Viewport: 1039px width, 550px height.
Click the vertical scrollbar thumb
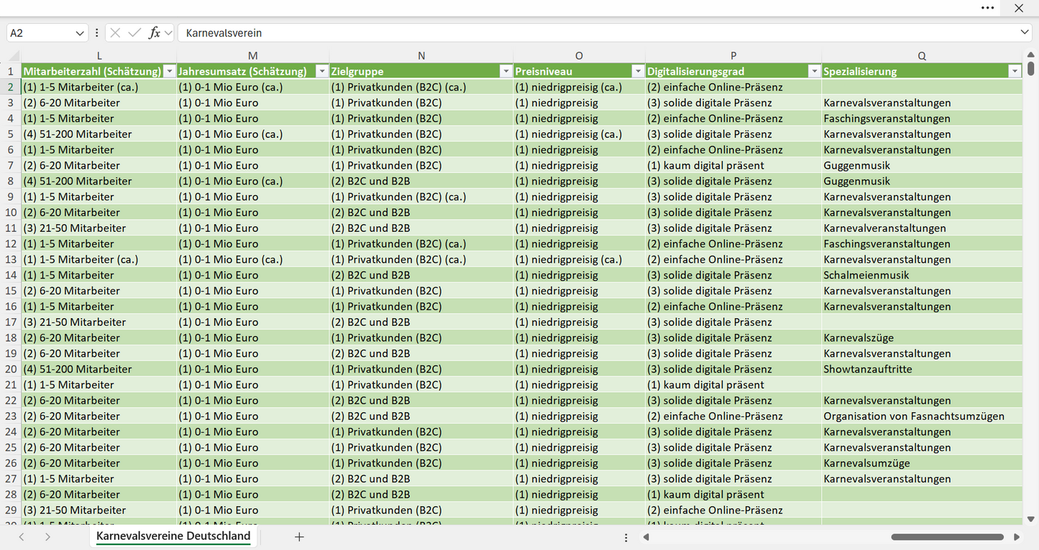point(1030,69)
